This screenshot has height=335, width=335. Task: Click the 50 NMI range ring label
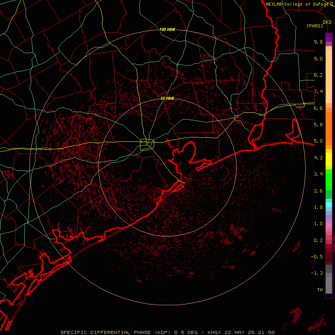pos(167,98)
